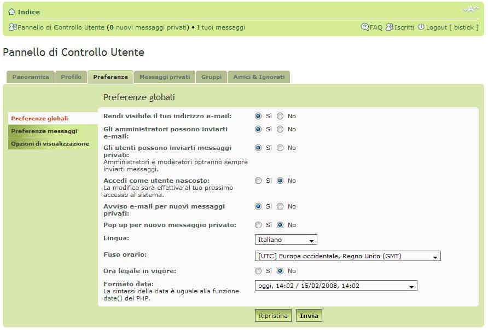Enable Sì for private message pop up
The width and height of the screenshot is (488, 330).
pos(258,225)
